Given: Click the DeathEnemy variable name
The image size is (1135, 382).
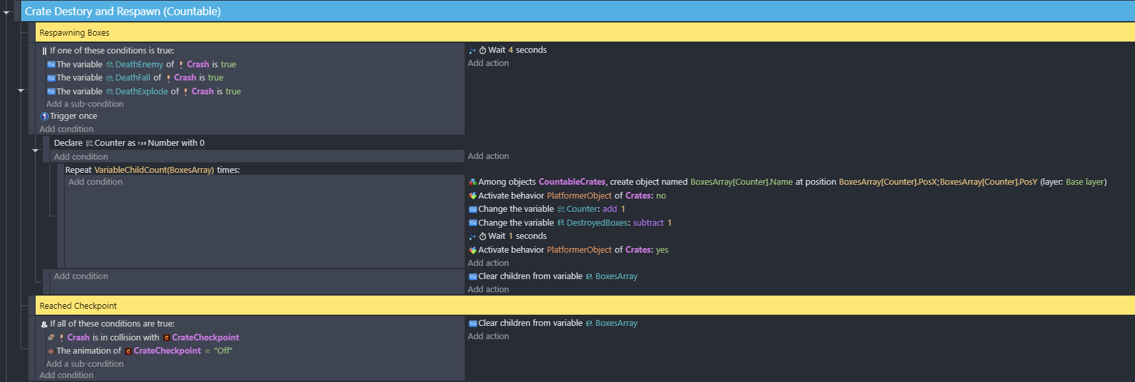Looking at the screenshot, I should coord(139,65).
